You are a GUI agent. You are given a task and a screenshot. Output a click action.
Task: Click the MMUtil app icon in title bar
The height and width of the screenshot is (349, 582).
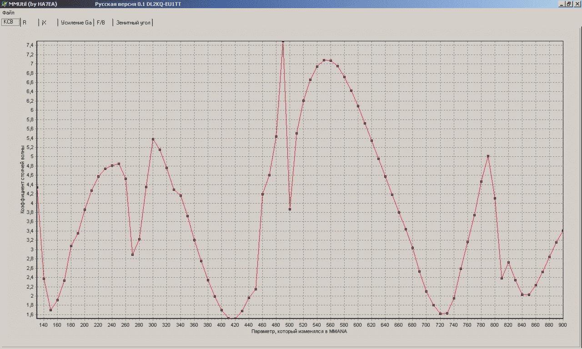tap(4, 4)
